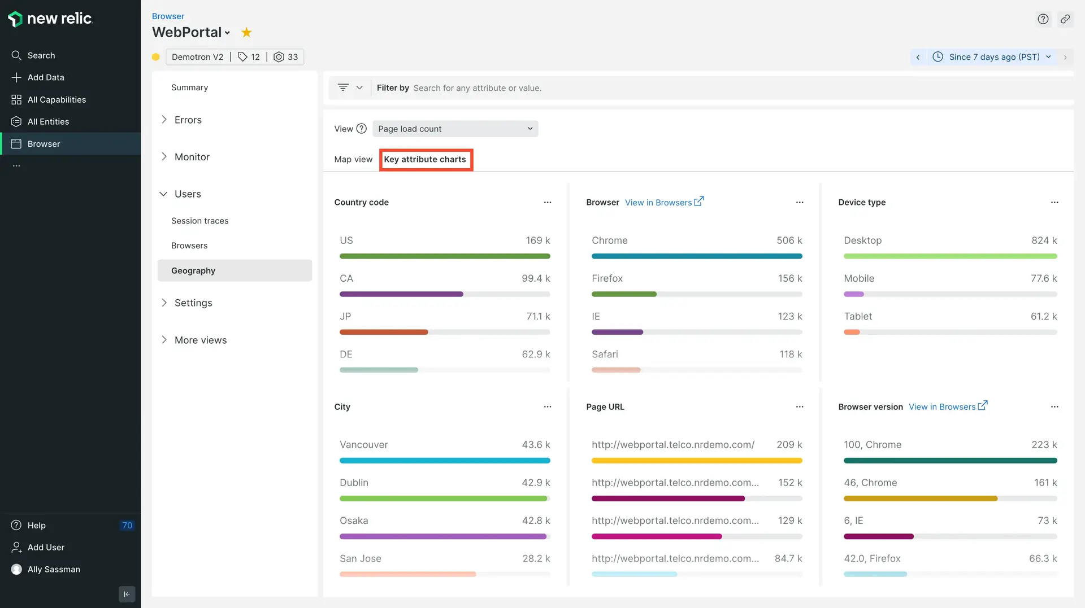Click the tags icon showing 12
Viewport: 1085px width, 608px height.
[249, 57]
